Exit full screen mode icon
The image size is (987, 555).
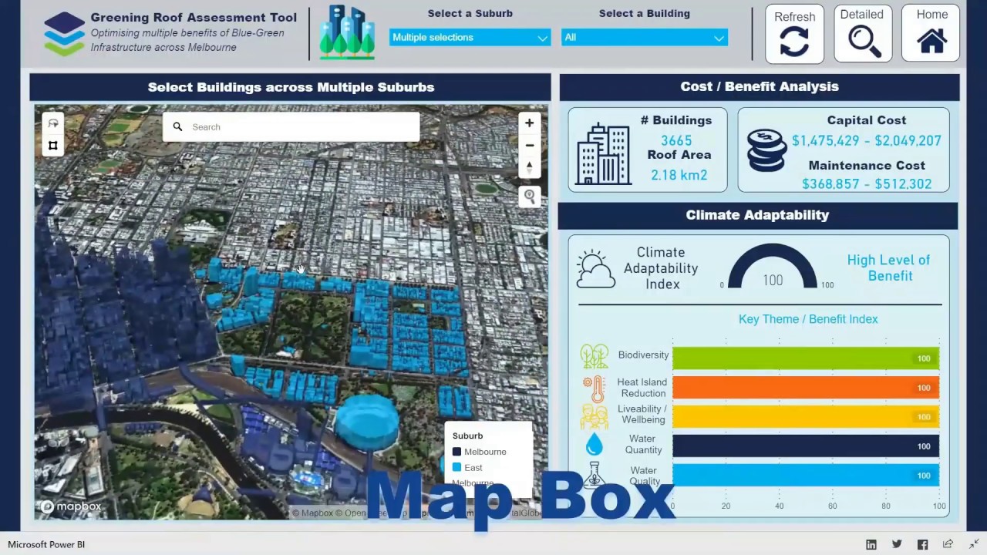click(974, 544)
